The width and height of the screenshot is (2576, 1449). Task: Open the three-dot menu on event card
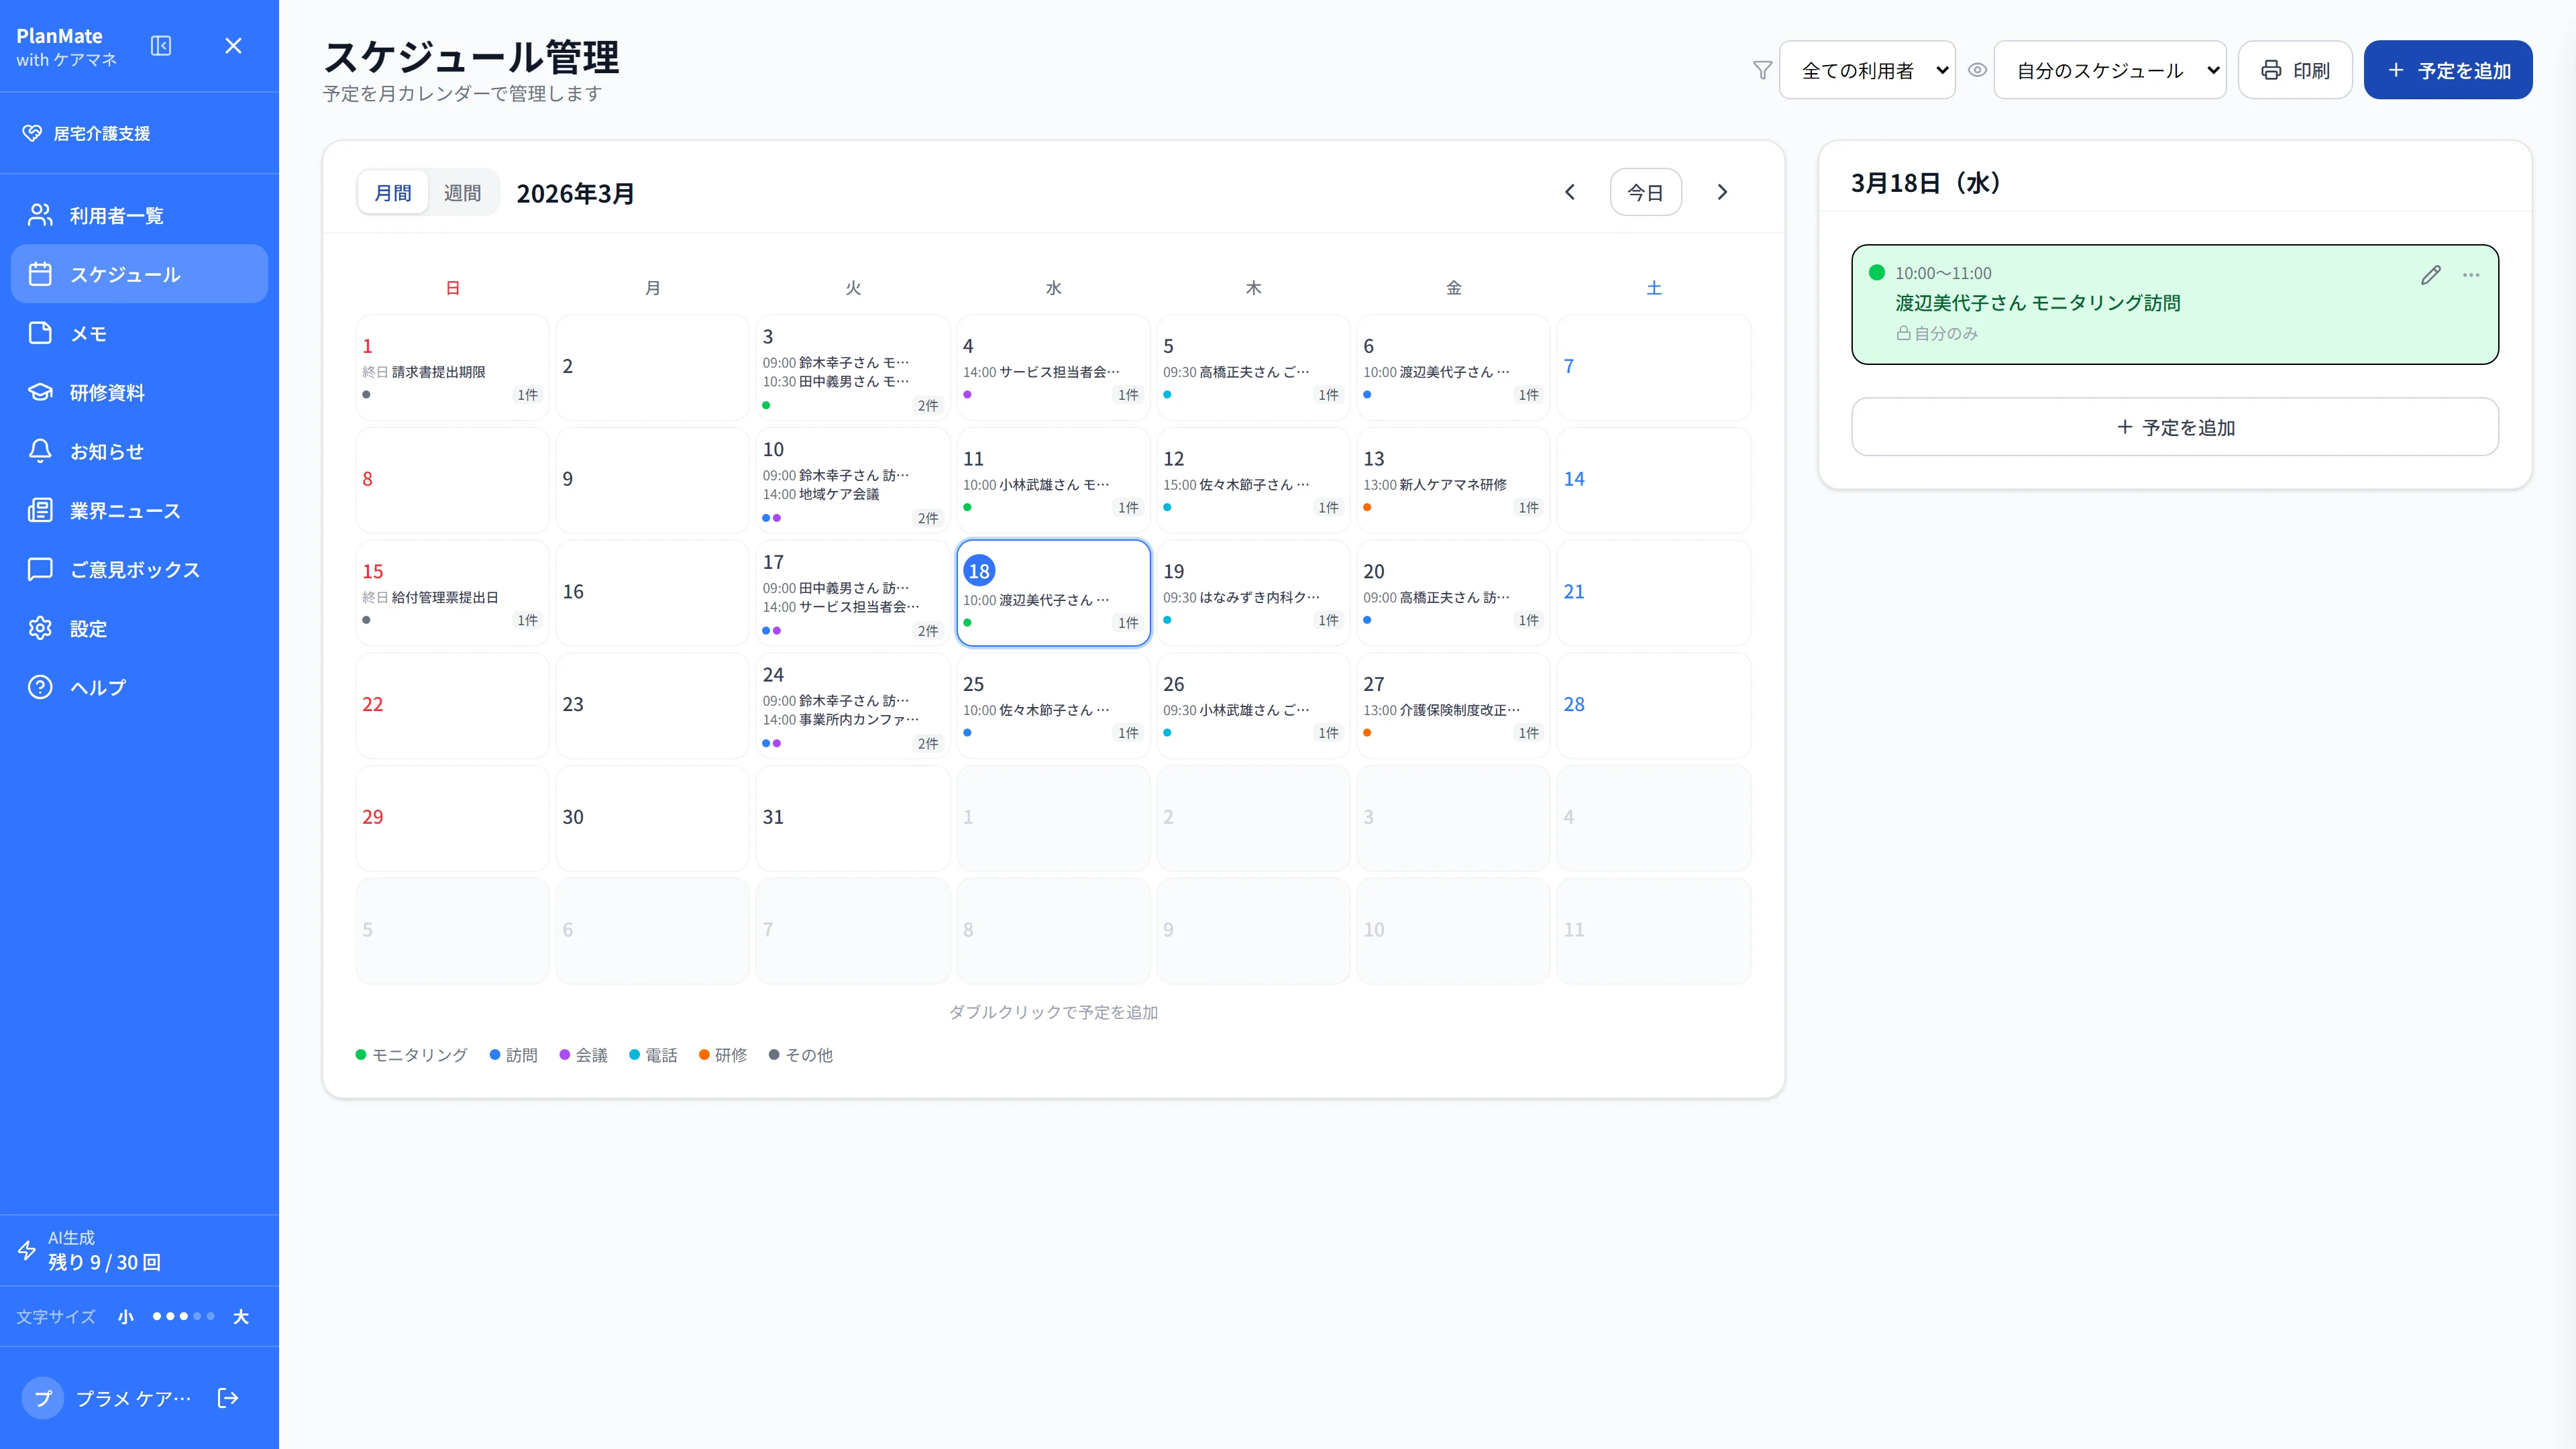coord(2471,275)
